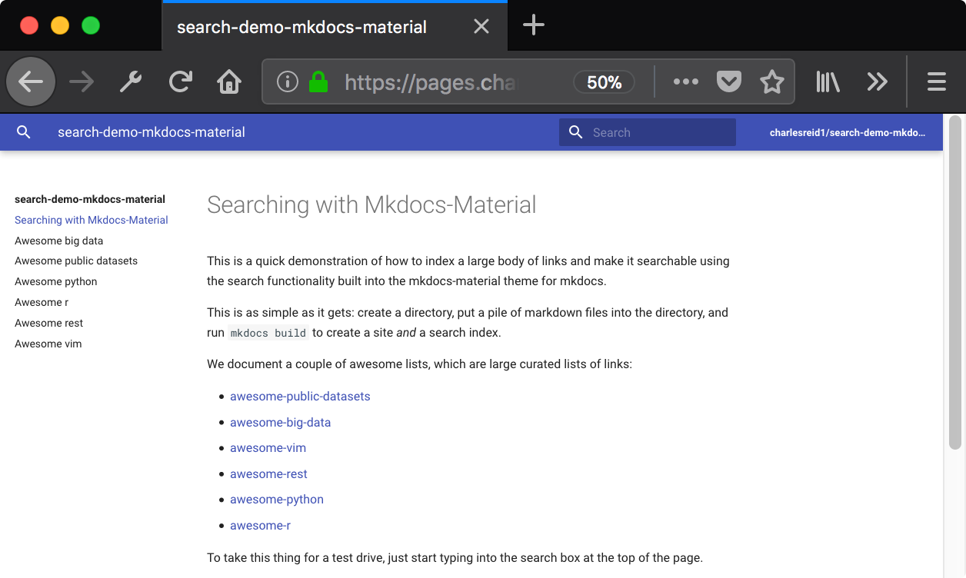Save page with Pocket icon
Screen dimensions: 966x578
[728, 81]
